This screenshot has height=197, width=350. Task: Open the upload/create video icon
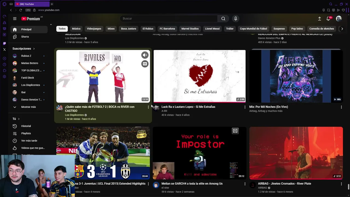[319, 19]
